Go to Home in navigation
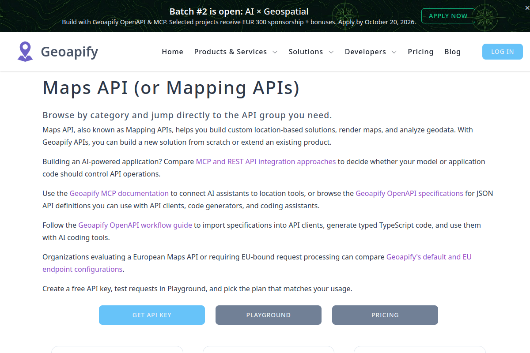 coord(172,52)
